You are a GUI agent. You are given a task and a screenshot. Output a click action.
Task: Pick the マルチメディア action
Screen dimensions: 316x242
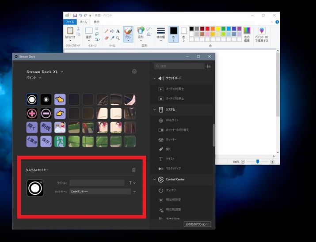[173, 168]
